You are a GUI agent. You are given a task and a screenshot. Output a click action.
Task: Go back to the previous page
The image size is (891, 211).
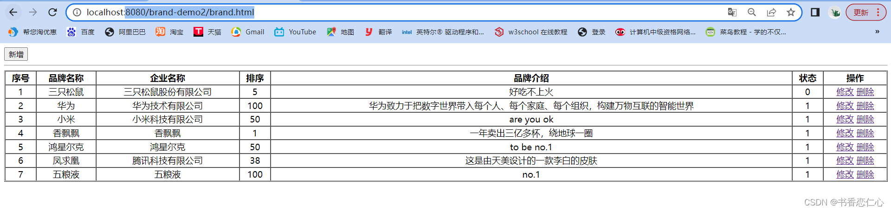(13, 12)
